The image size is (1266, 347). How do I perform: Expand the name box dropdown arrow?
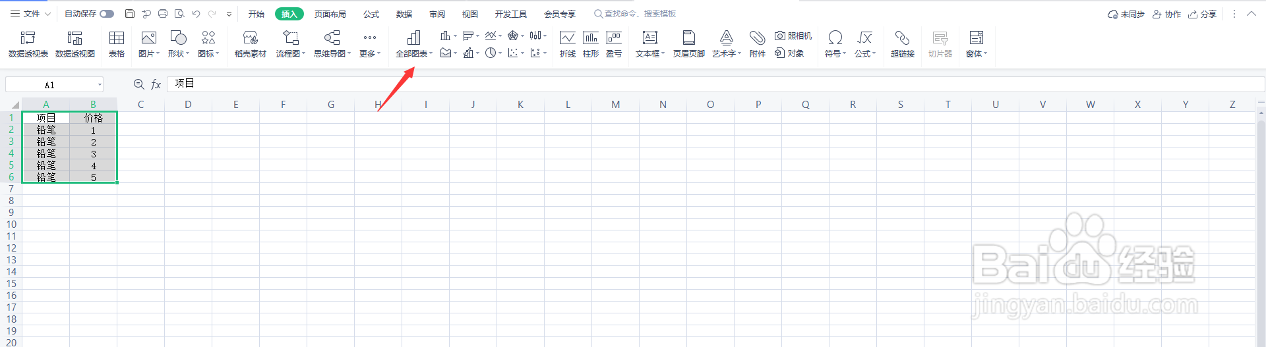tap(100, 84)
